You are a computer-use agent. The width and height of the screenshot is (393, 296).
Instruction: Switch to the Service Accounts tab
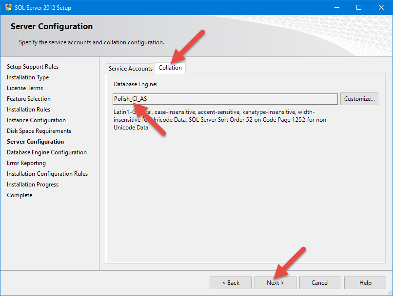tap(130, 69)
